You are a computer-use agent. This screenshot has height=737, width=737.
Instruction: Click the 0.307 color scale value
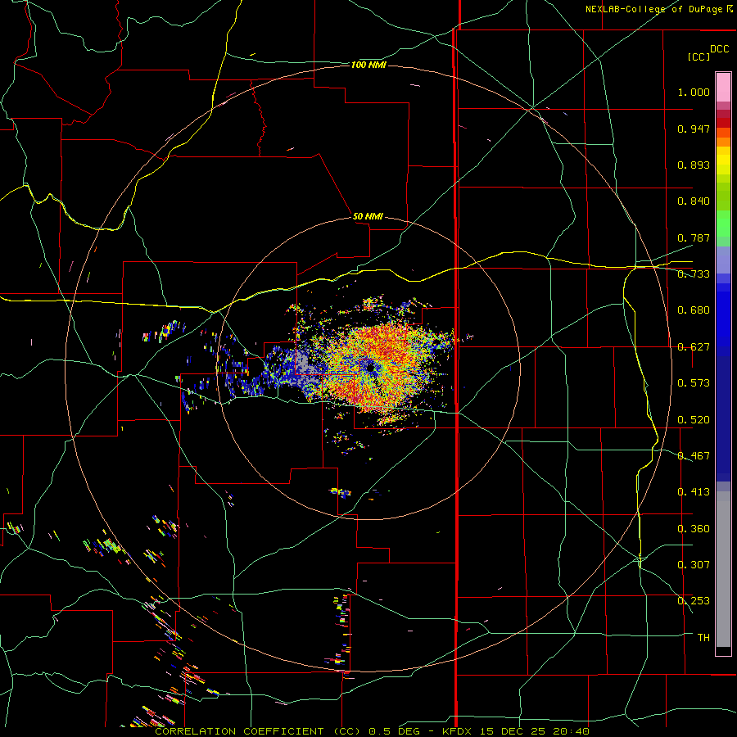[x=694, y=565]
